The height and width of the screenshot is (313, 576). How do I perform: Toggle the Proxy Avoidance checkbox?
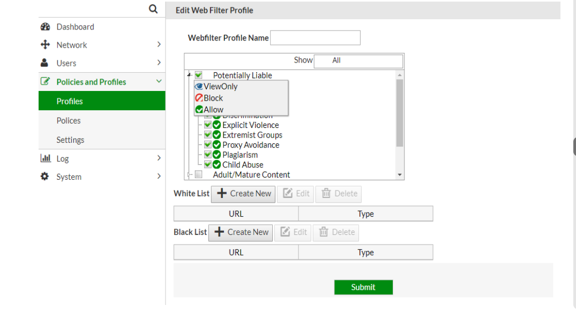(x=207, y=144)
